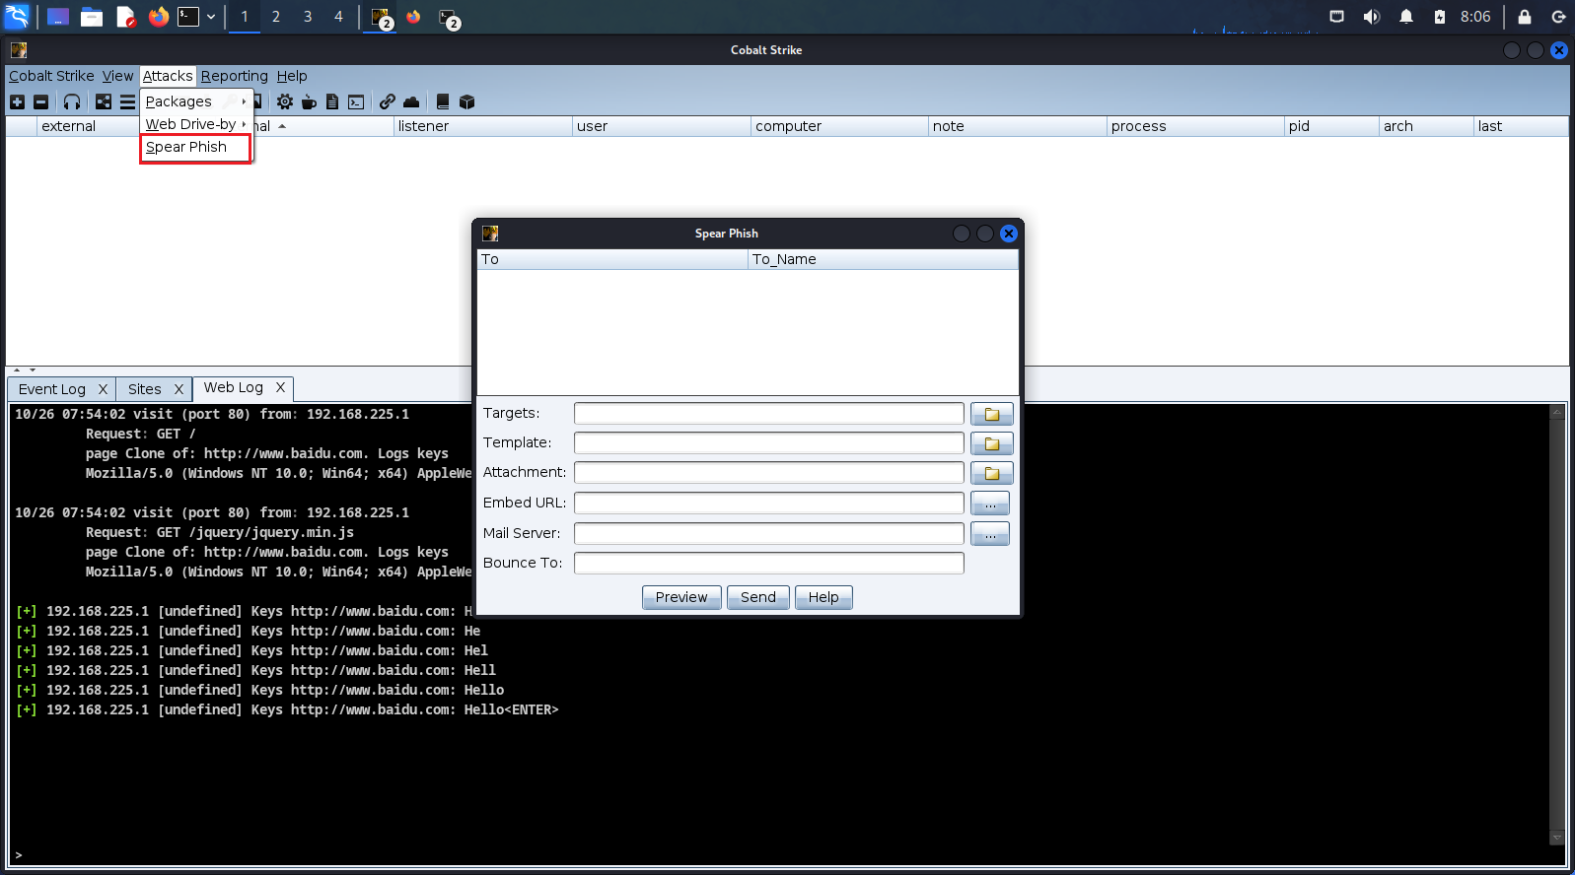Click the Preview button

681,597
